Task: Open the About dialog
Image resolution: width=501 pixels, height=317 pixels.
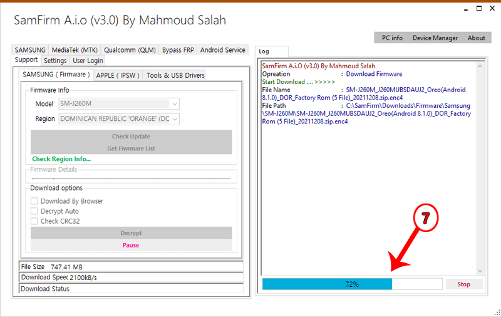Action: click(476, 38)
